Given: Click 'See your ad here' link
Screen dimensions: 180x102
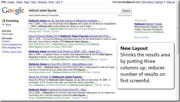Looking at the screenshot, I should pos(142,37).
